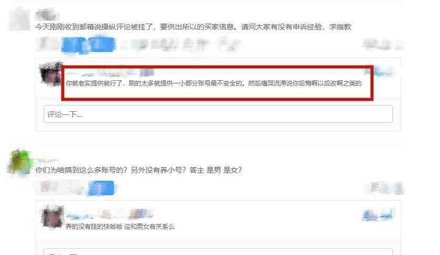This screenshot has width=440, height=255.
Task: Focus the 评论一下... comment box
Action: click(218, 114)
